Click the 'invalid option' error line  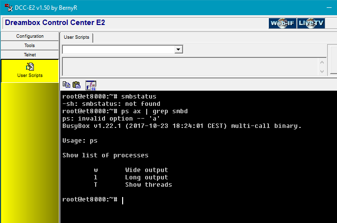pyautogui.click(x=111, y=119)
